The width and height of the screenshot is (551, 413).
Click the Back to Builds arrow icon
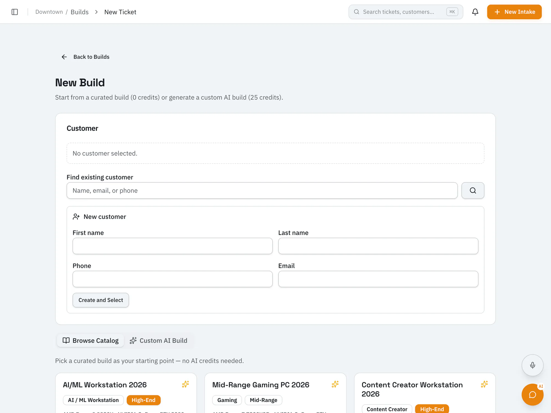coord(64,57)
